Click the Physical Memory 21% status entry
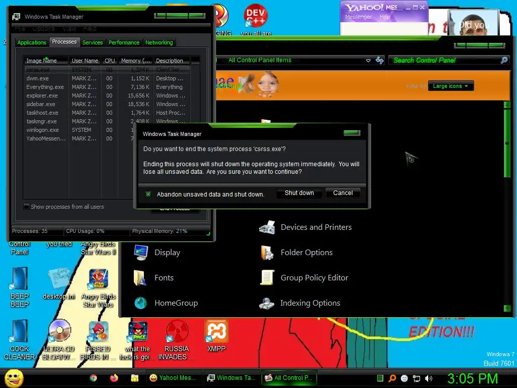Image resolution: width=517 pixels, height=388 pixels. point(160,231)
